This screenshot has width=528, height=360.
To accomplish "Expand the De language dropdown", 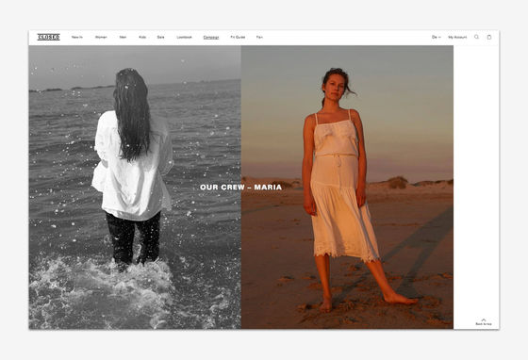I will (x=436, y=37).
